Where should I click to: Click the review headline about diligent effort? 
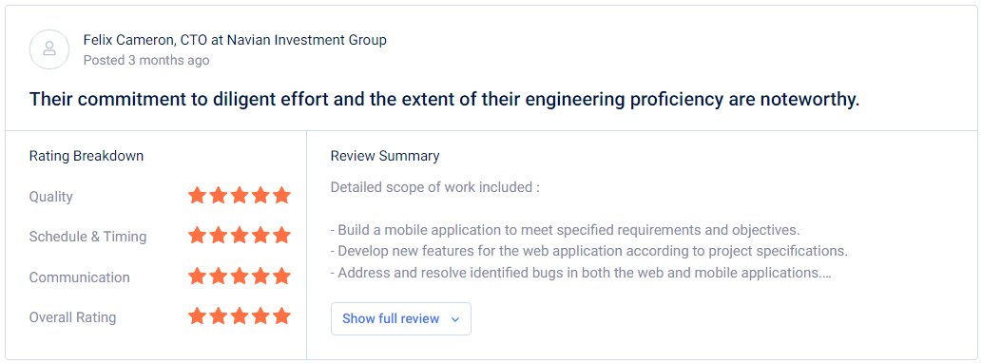click(x=444, y=99)
